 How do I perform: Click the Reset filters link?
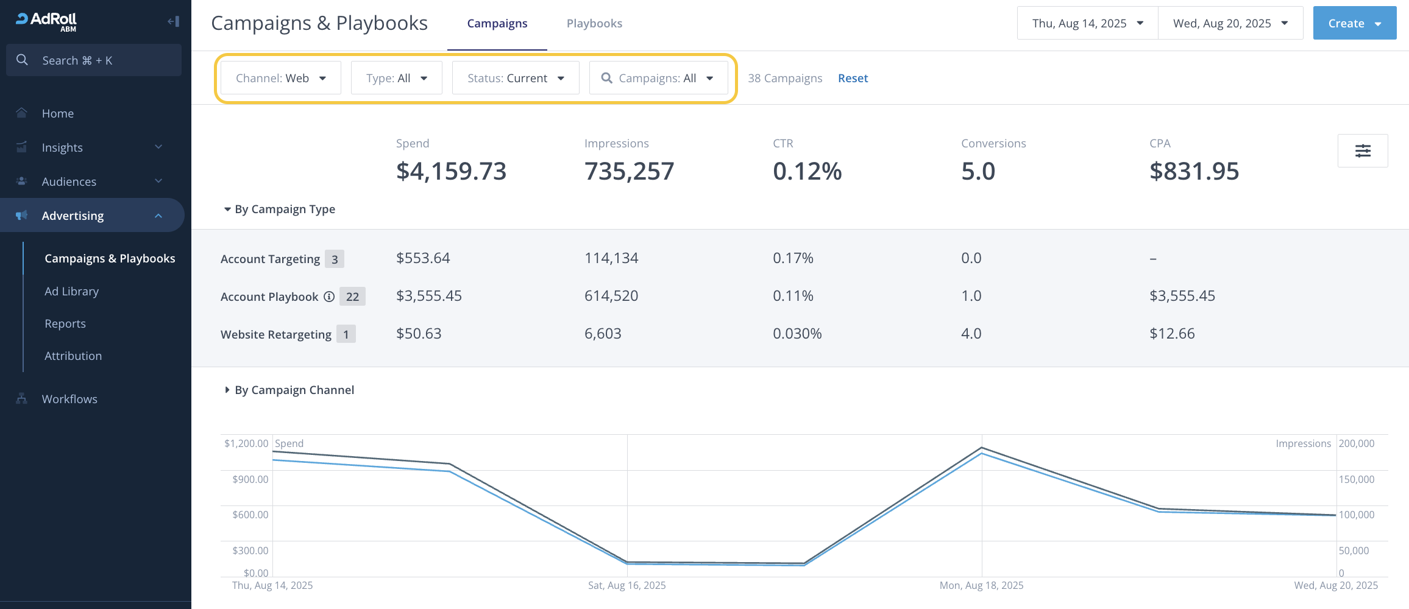(x=853, y=78)
